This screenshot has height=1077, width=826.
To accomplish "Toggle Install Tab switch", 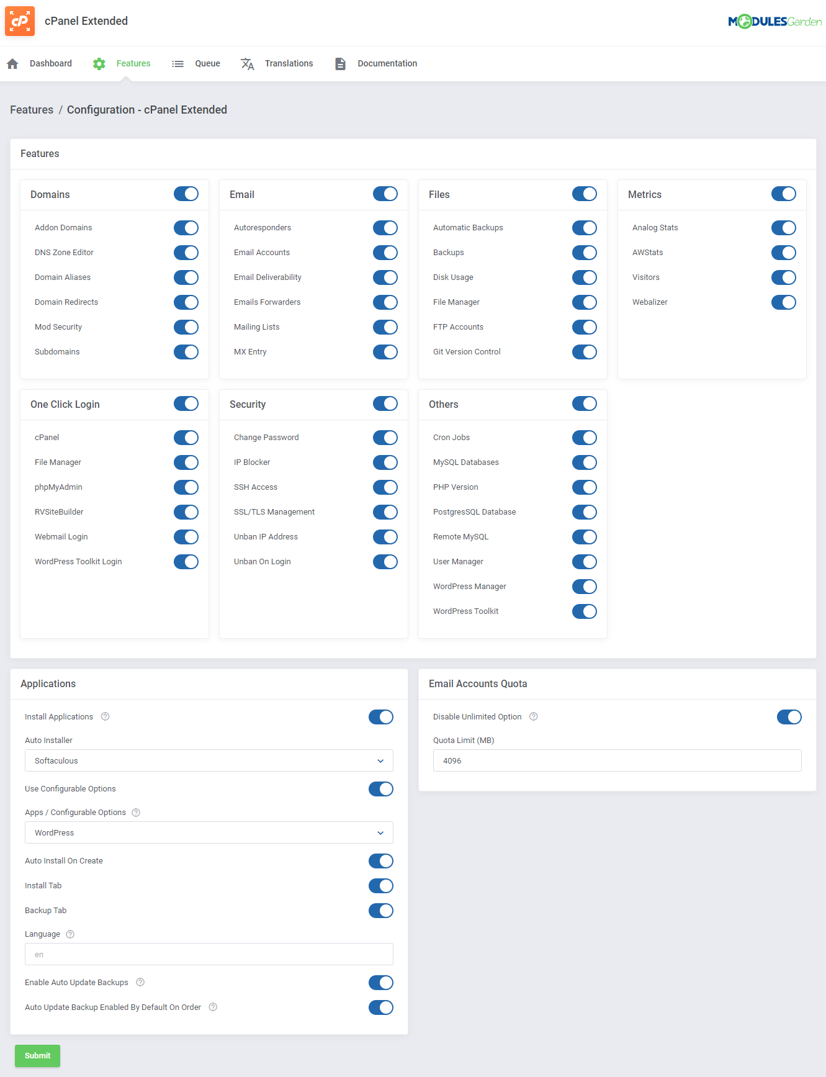I will (381, 886).
